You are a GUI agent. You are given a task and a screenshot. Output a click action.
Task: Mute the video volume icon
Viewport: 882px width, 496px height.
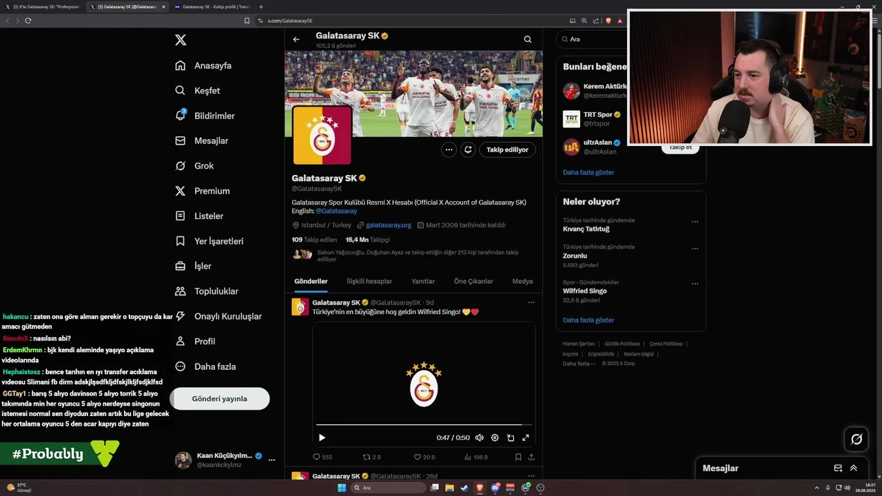[x=480, y=437]
